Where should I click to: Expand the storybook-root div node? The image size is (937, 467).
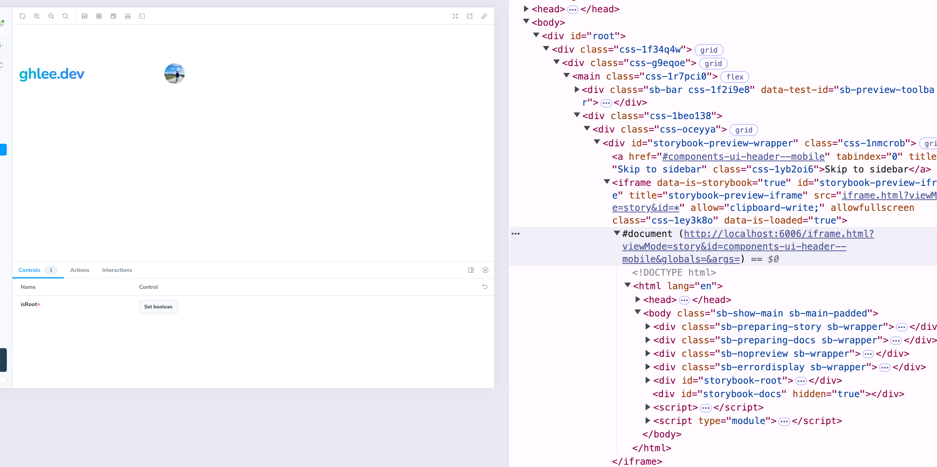[648, 380]
